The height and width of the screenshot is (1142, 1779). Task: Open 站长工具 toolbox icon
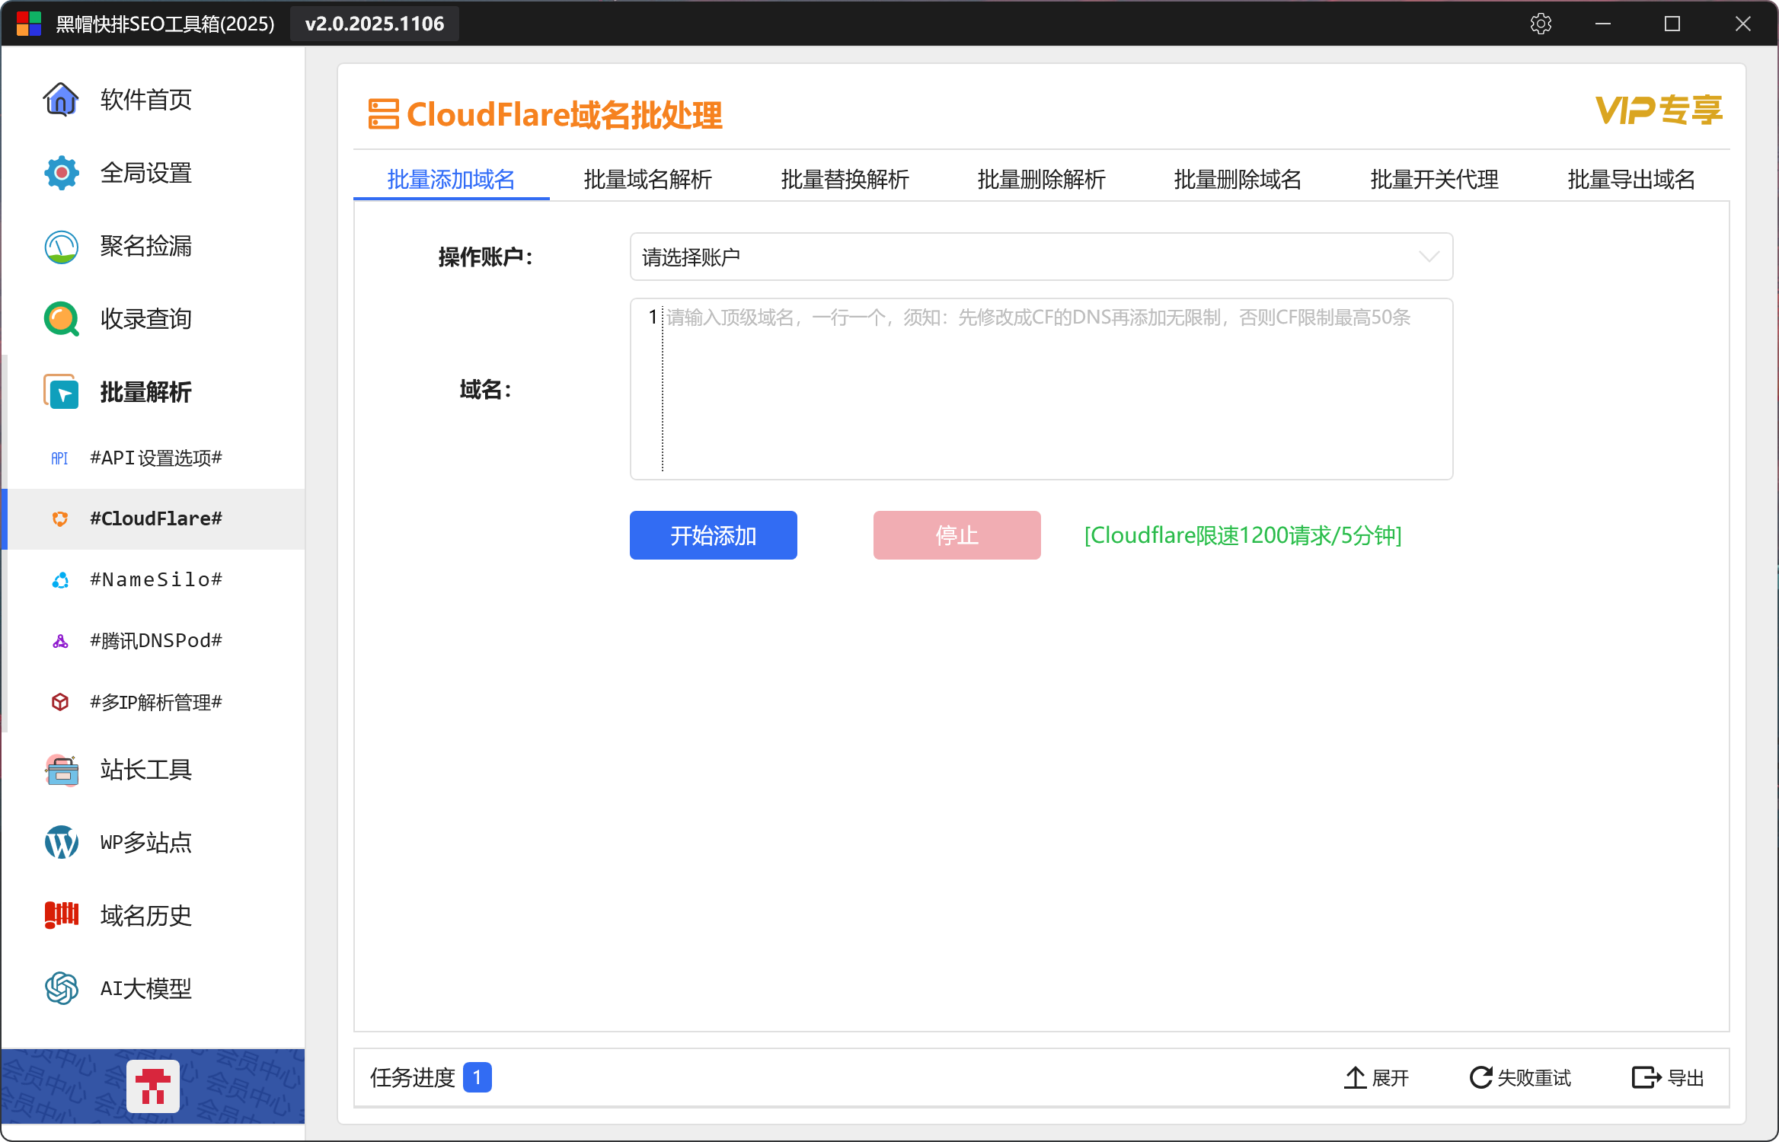pyautogui.click(x=61, y=770)
